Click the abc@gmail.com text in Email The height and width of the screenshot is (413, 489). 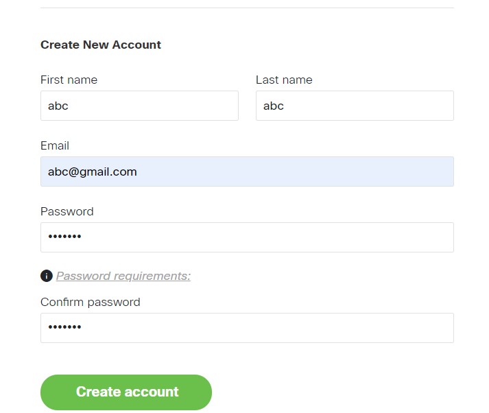(93, 172)
